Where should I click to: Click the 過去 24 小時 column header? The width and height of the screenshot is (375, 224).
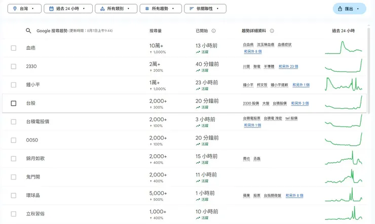[x=344, y=31]
